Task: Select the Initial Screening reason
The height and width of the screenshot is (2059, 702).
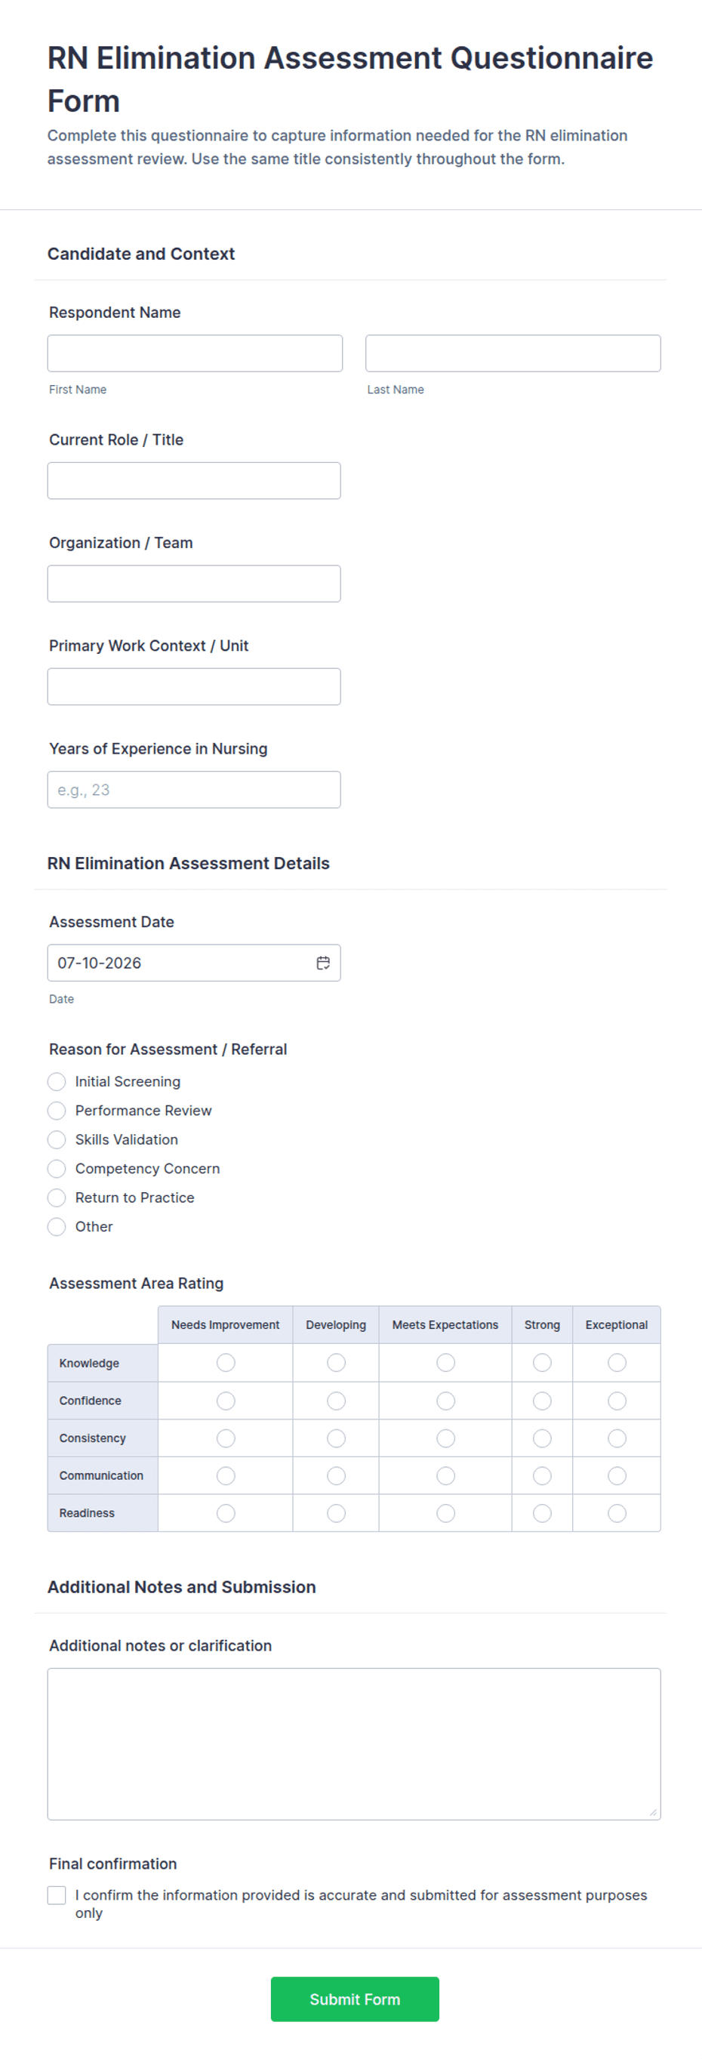Action: click(57, 1081)
